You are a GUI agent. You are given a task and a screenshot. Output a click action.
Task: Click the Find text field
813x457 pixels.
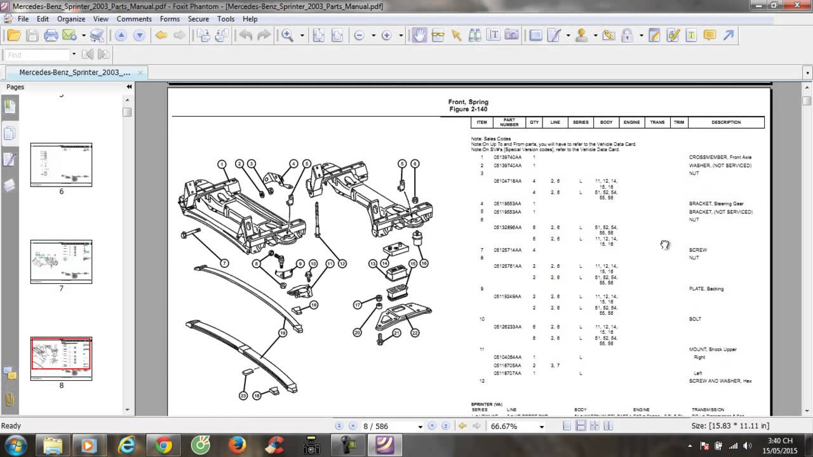[x=37, y=55]
